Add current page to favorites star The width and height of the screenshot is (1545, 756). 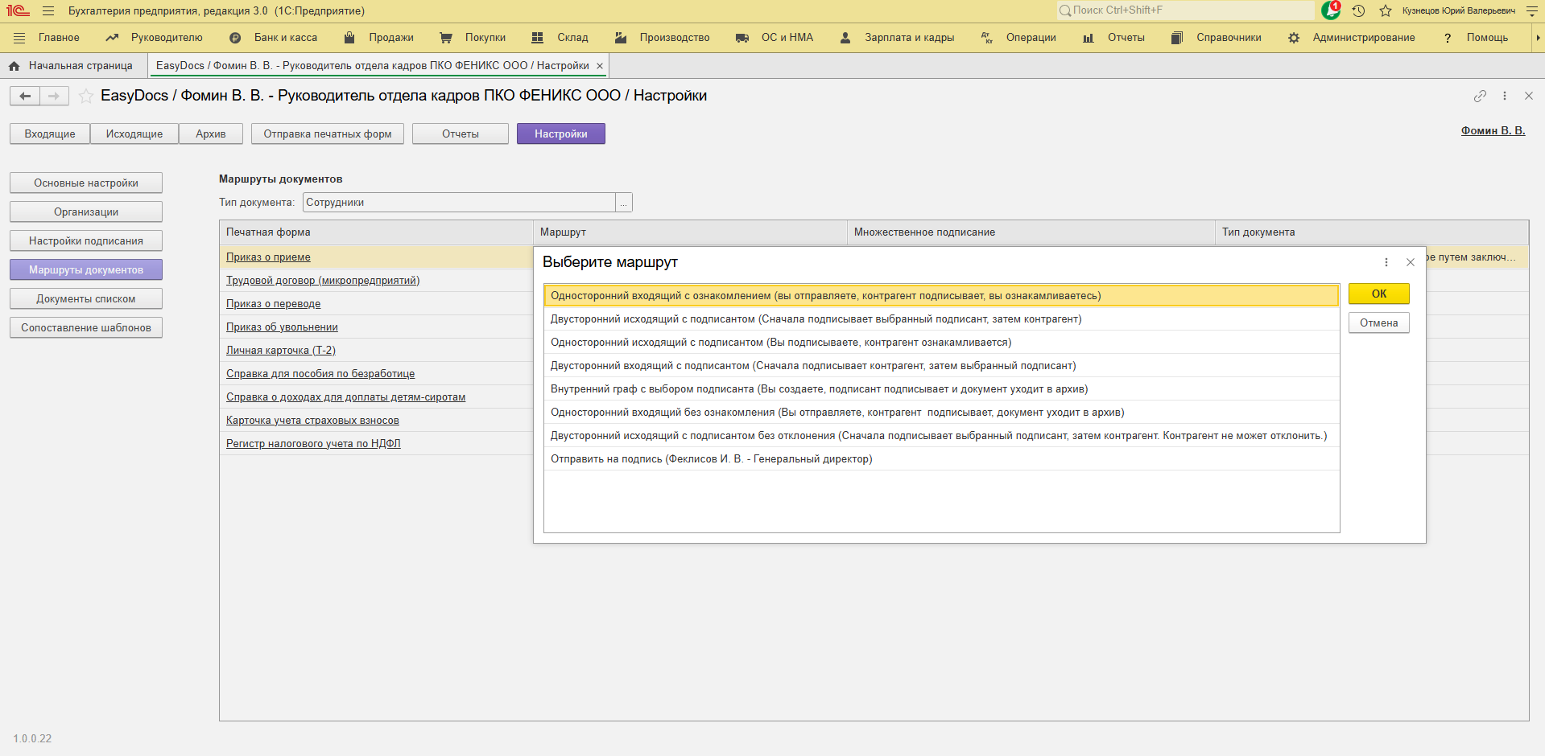pyautogui.click(x=86, y=97)
